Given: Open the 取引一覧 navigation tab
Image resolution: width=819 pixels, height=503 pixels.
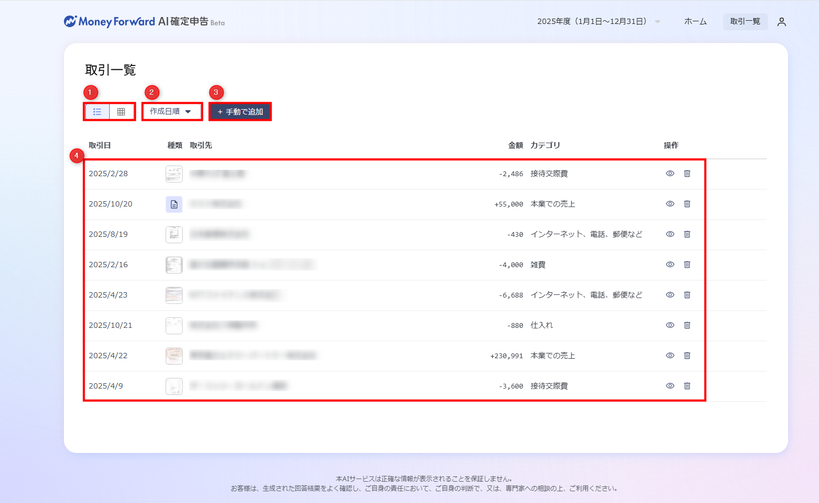Looking at the screenshot, I should 744,22.
